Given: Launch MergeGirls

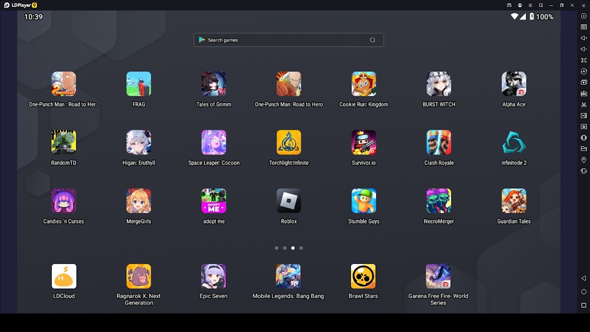Looking at the screenshot, I should pyautogui.click(x=138, y=201).
